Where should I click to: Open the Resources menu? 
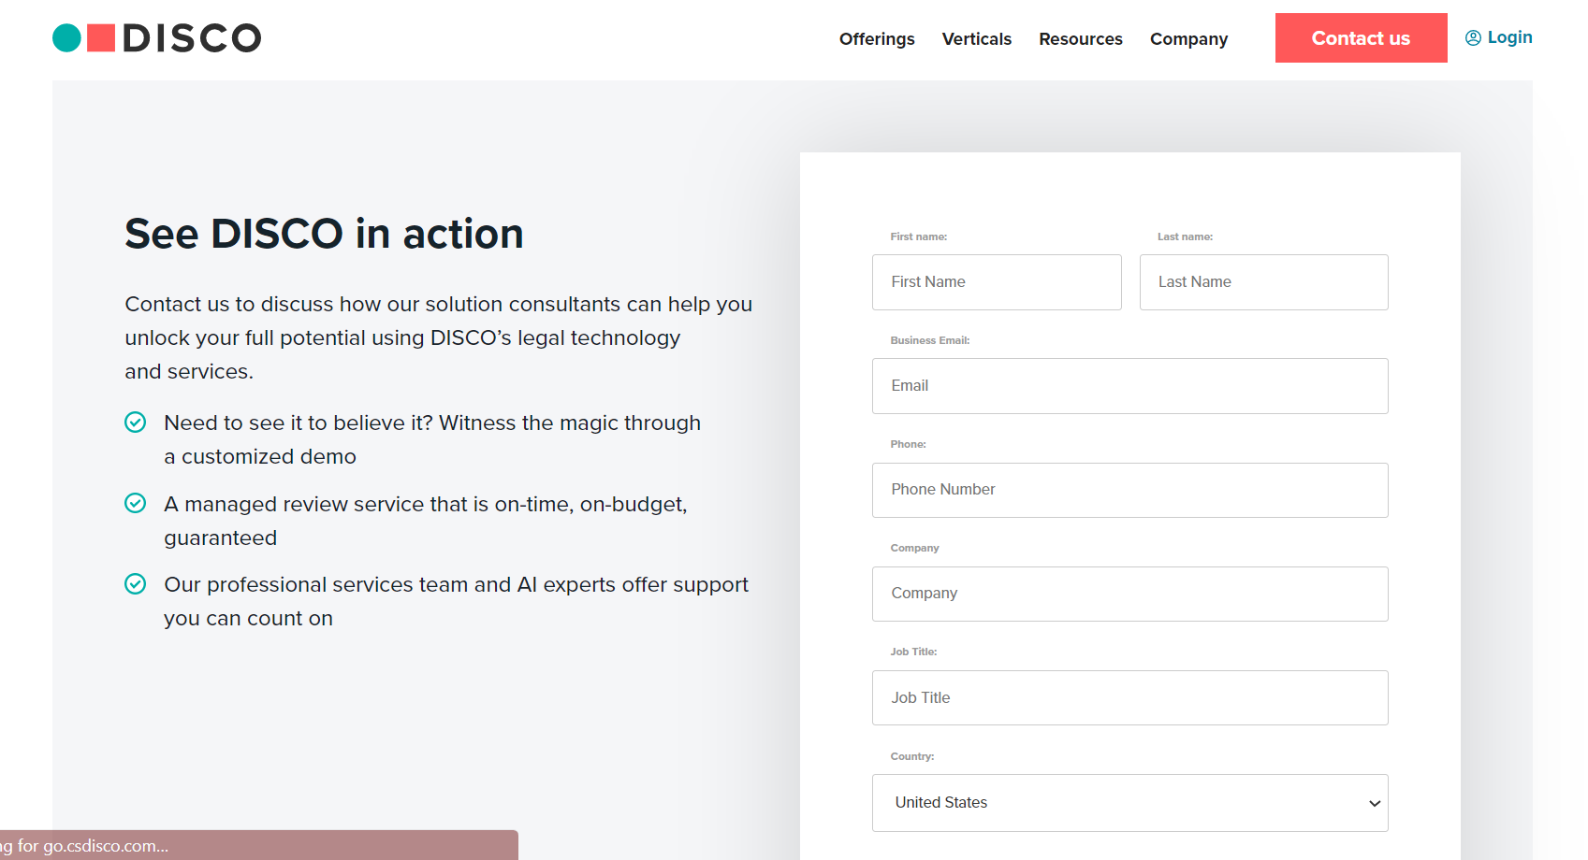[1081, 39]
